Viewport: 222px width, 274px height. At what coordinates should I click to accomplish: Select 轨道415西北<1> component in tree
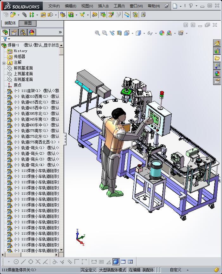click(33, 102)
